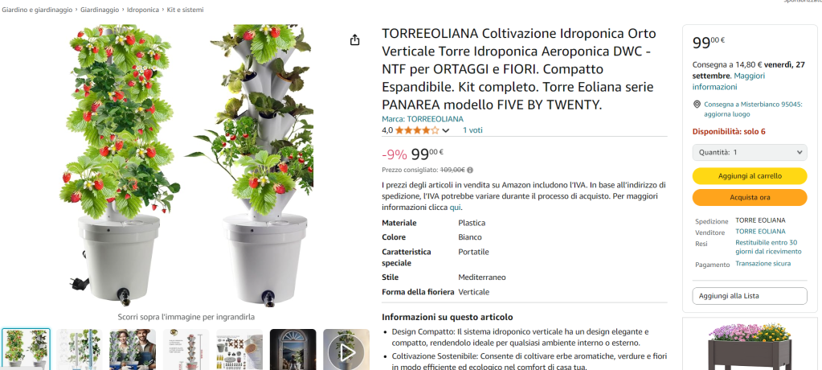The width and height of the screenshot is (822, 370).
Task: Select the thumbnail with two people gardening
Action: [x=133, y=350]
